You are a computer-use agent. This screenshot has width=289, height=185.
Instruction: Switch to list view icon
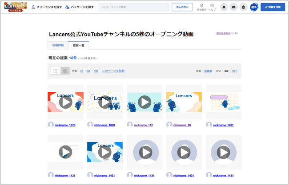55,71
